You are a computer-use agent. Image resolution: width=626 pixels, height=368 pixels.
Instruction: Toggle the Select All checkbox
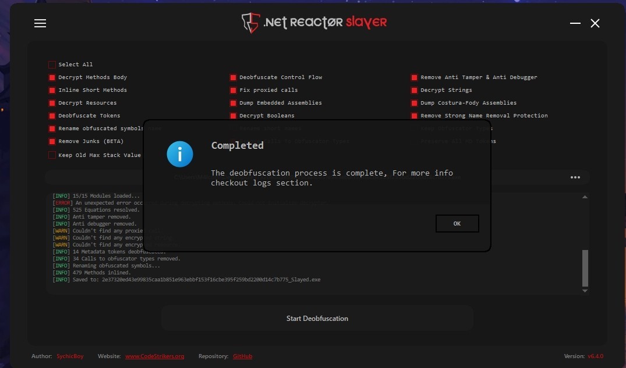pos(52,65)
